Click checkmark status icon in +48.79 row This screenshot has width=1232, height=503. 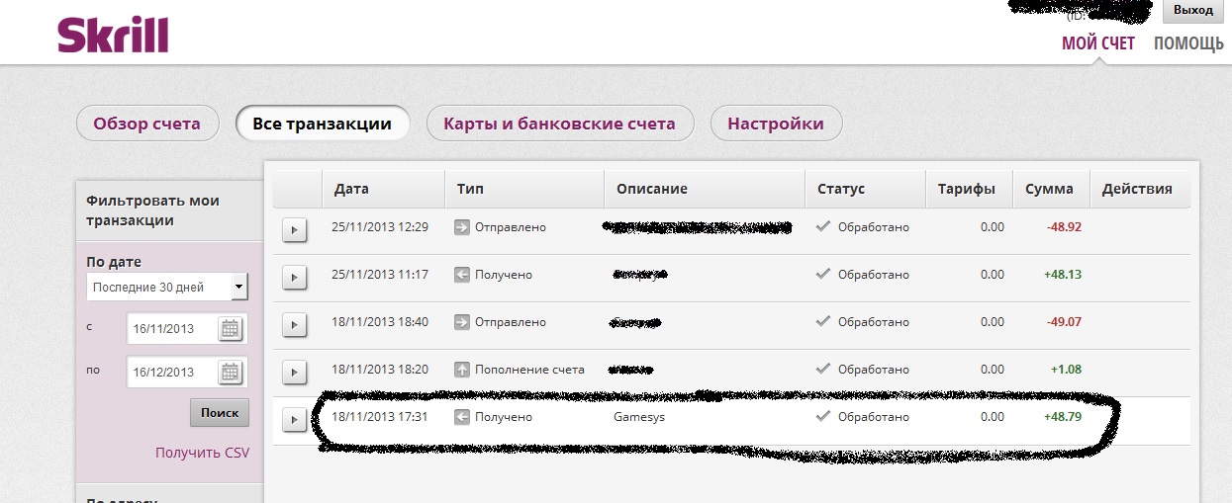tap(823, 416)
